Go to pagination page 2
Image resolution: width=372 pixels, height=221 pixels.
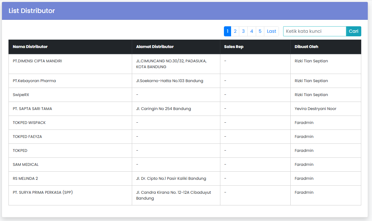pos(235,31)
